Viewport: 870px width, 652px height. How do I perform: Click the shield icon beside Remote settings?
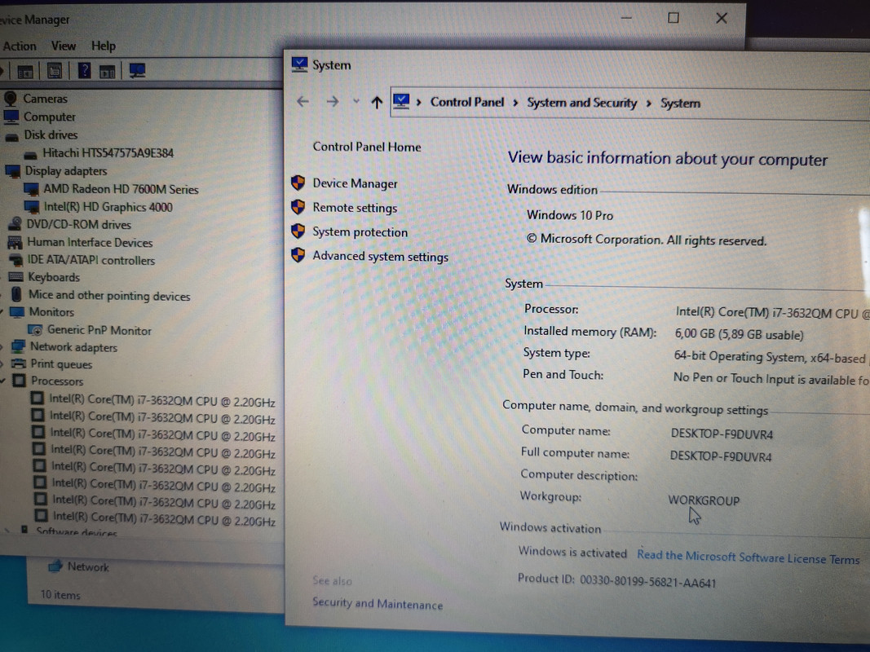tap(298, 207)
